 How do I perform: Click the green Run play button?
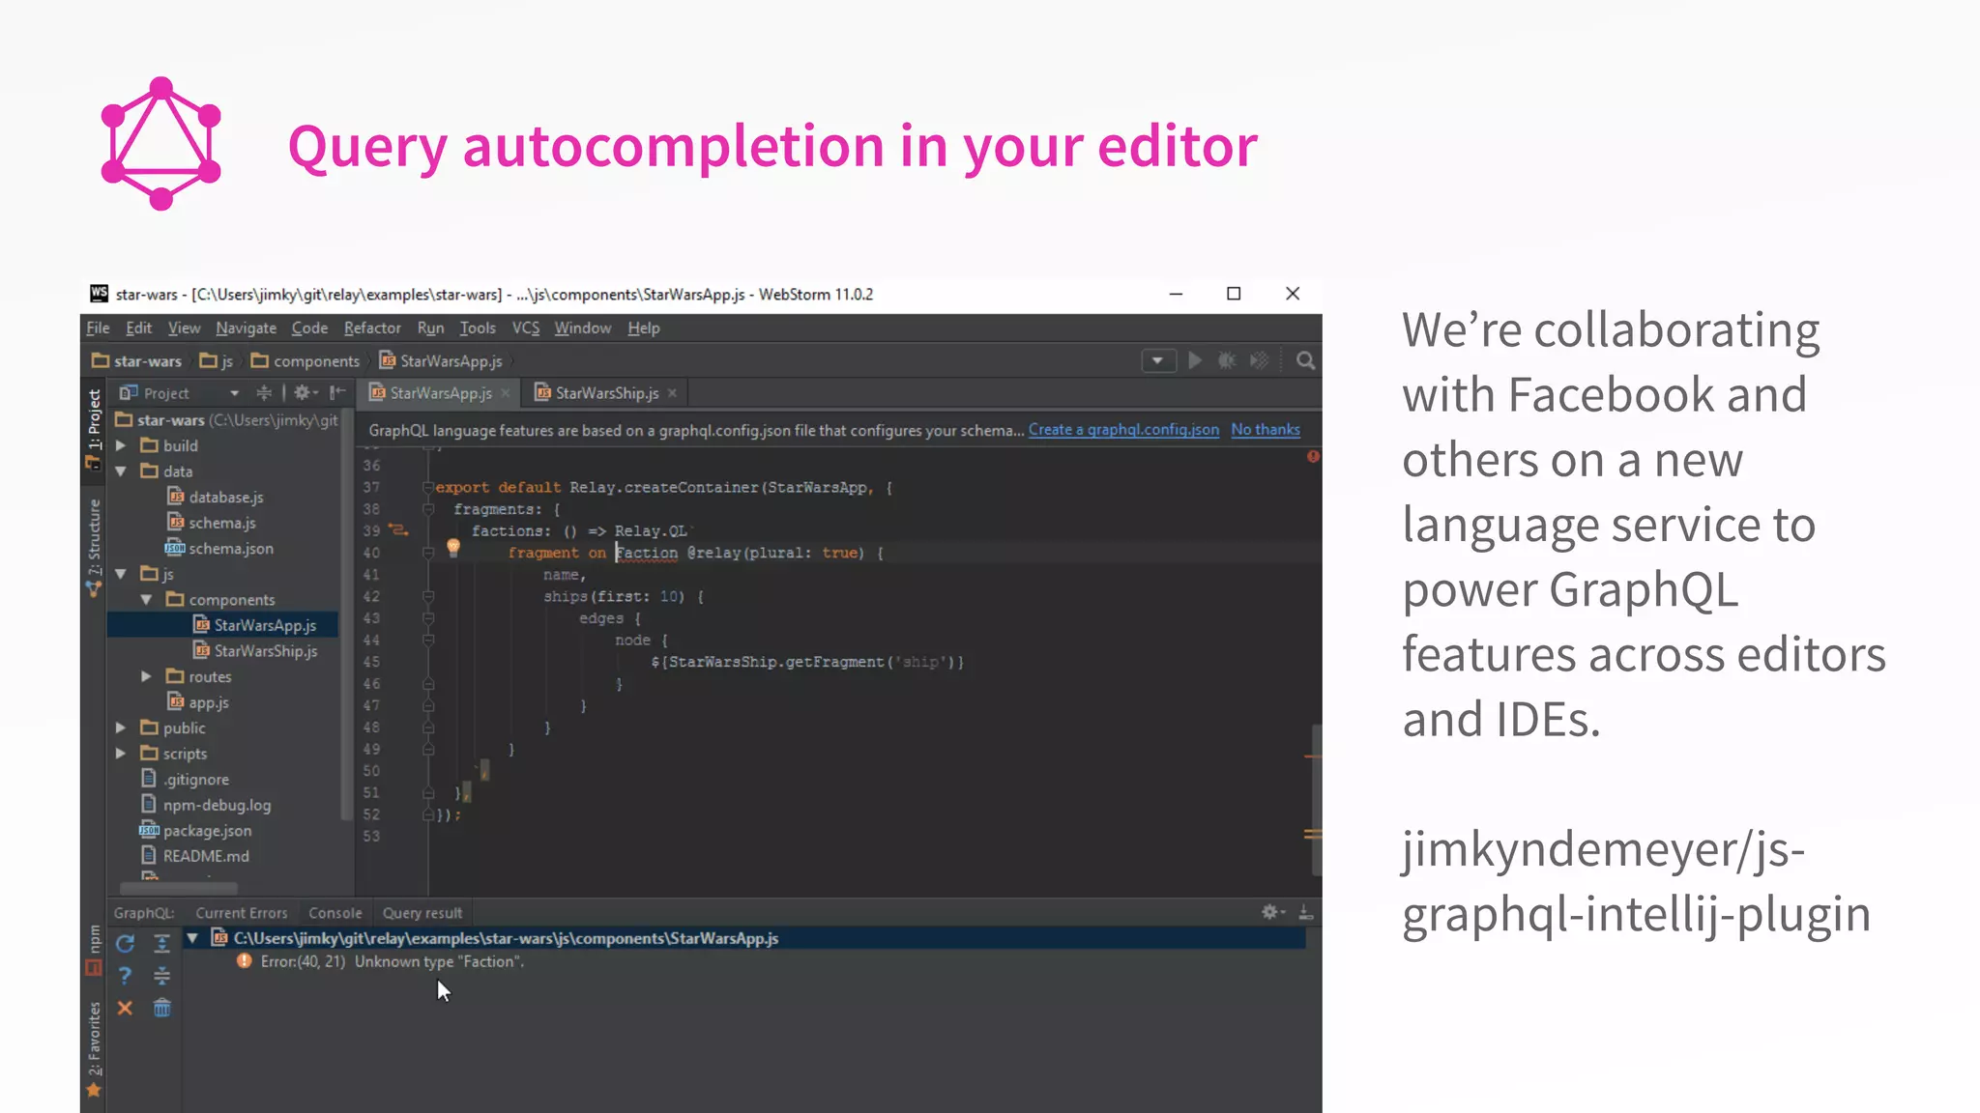coord(1195,360)
